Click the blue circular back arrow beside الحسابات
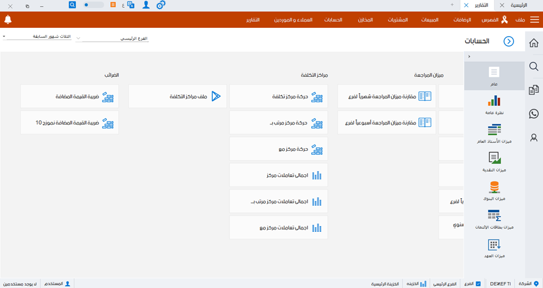This screenshot has width=543, height=288. (508, 41)
